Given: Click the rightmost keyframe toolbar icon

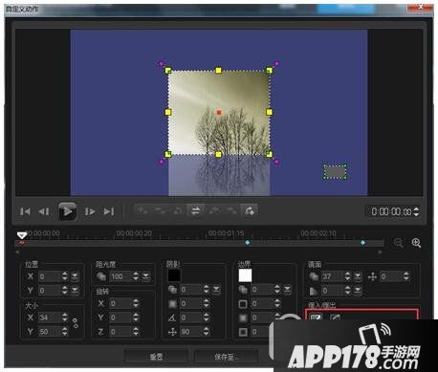Looking at the screenshot, I should pos(249,210).
